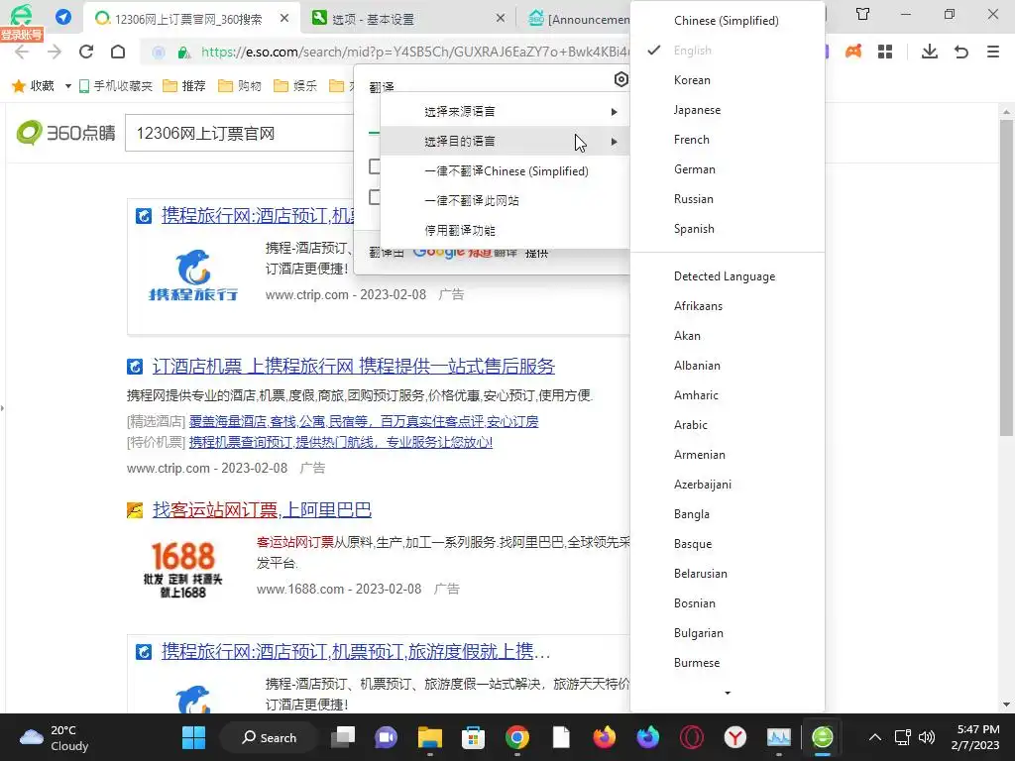Tick the lower checkbox in translate popup
This screenshot has width=1015, height=761.
pos(374,197)
